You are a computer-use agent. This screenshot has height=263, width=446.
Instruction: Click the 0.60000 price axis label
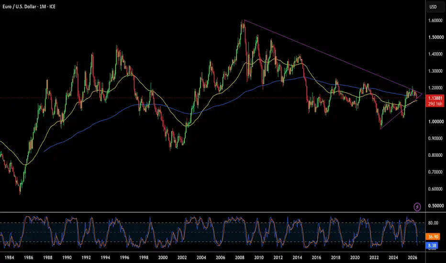tap(435, 189)
